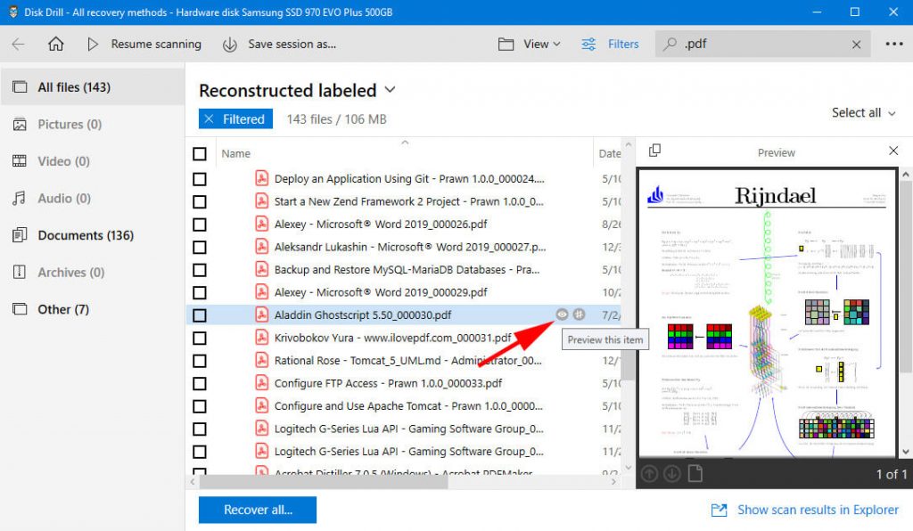The image size is (913, 531).
Task: Click the Recover all button
Action: point(257,510)
